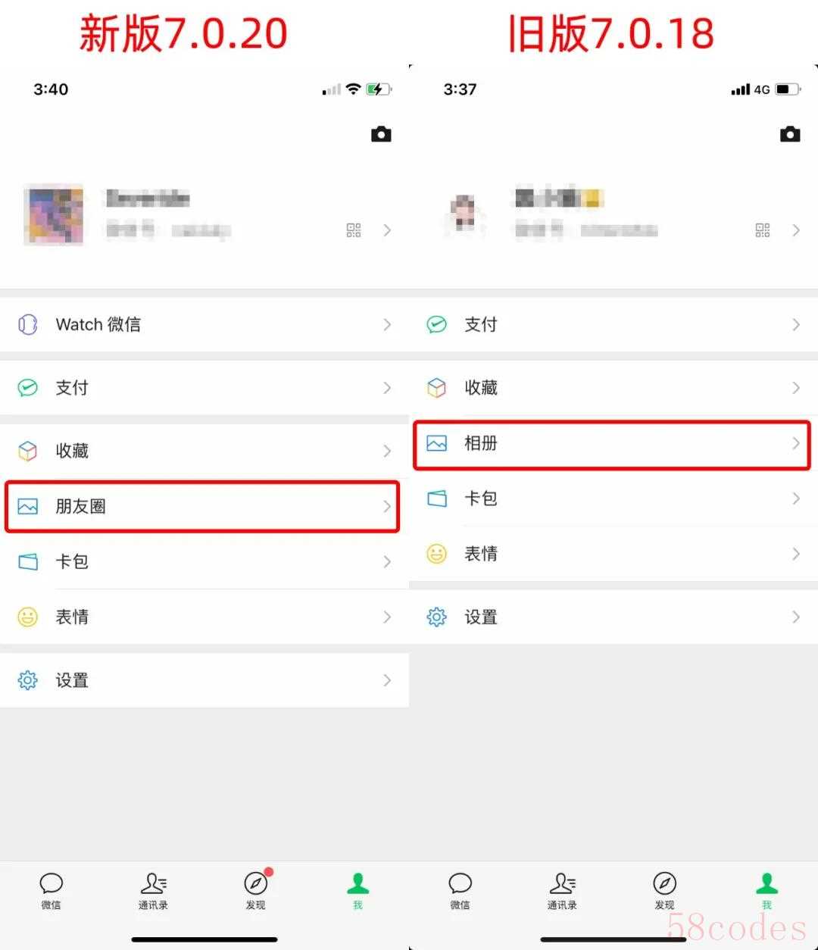Expand left panel 支付 row chevron
The height and width of the screenshot is (950, 818).
387,388
